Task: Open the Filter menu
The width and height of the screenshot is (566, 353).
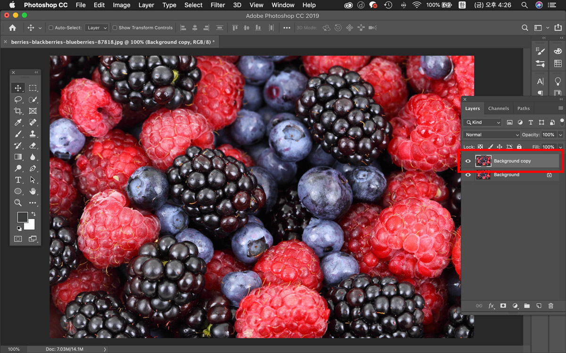Action: 217,5
